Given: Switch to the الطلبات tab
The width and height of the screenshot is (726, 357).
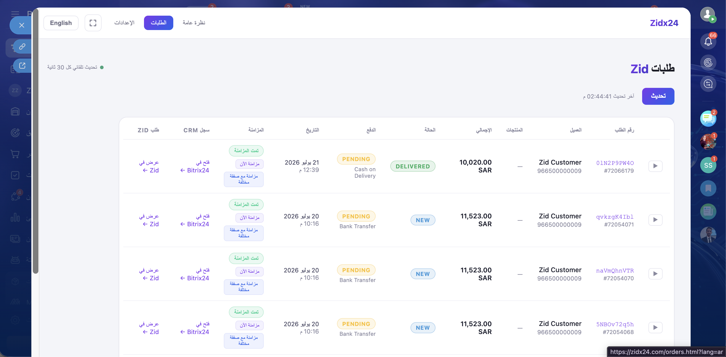Looking at the screenshot, I should pos(158,23).
